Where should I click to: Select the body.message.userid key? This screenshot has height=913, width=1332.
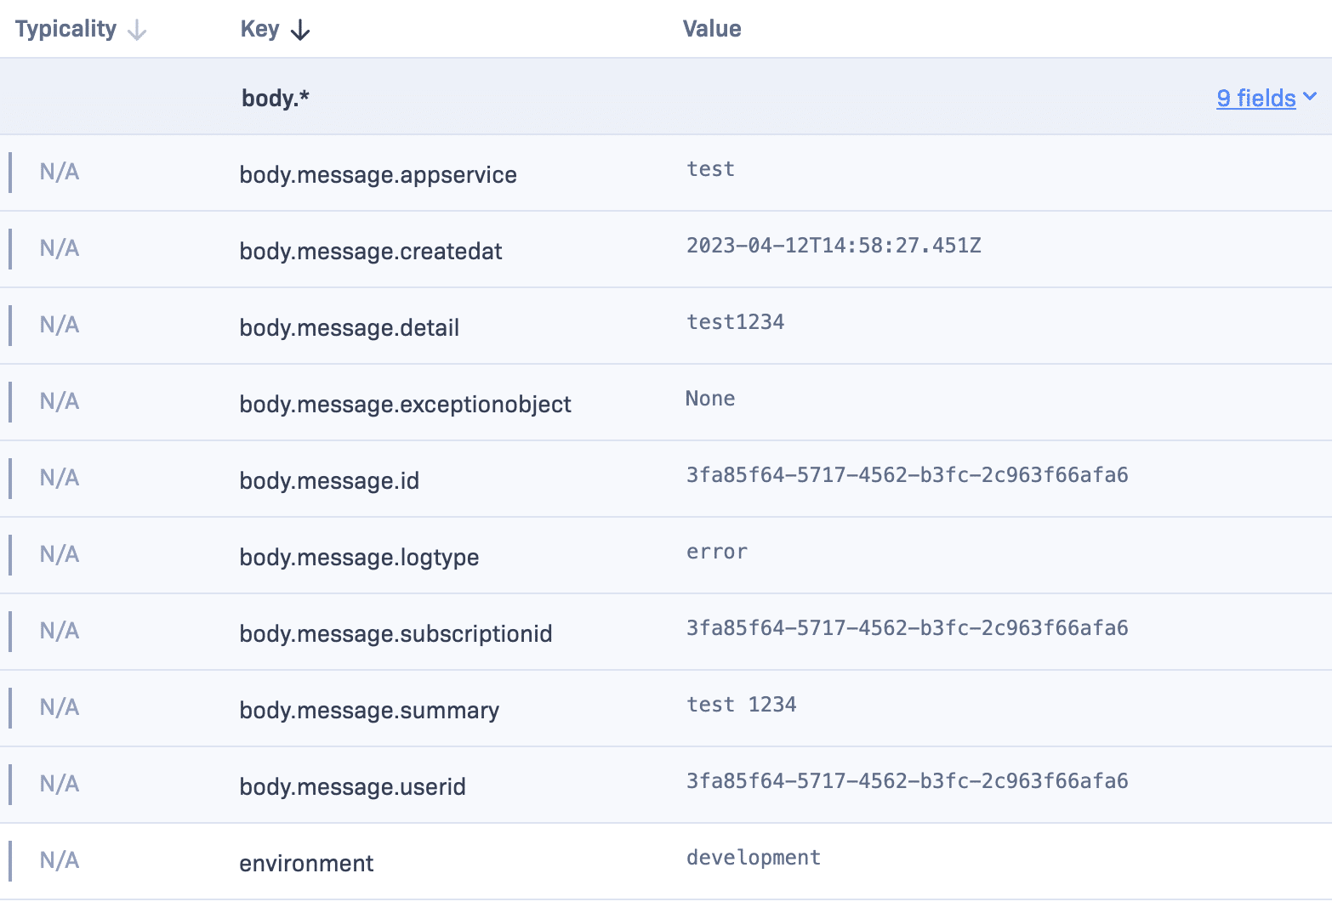pos(352,787)
